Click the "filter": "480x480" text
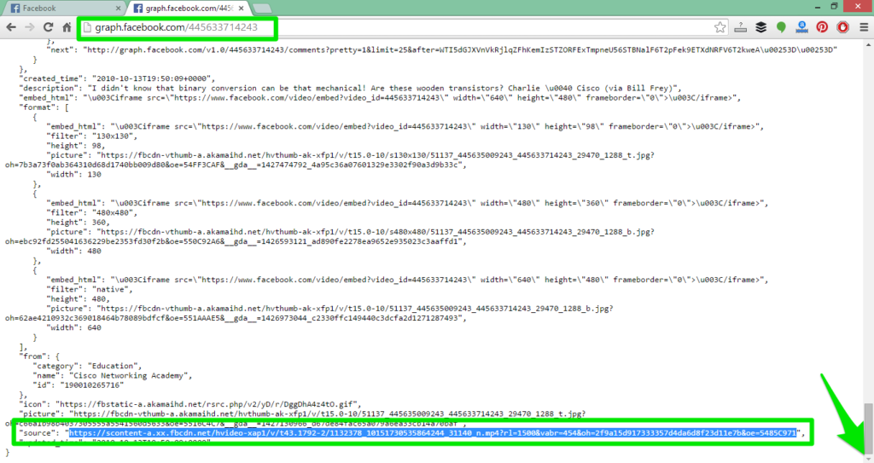 pyautogui.click(x=92, y=213)
